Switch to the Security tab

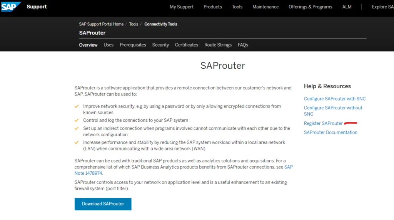tap(160, 45)
